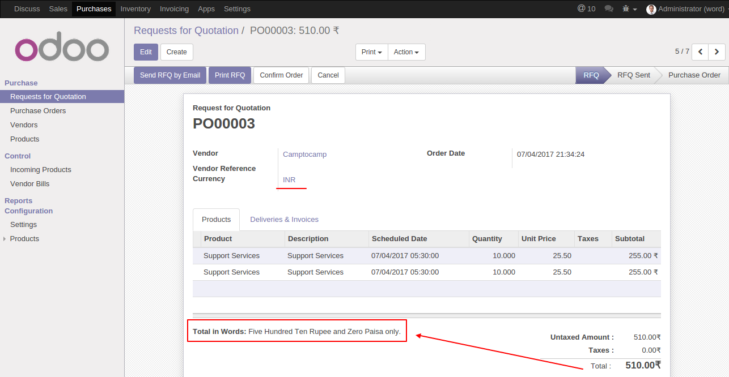Open the debug bug icon menu
Viewport: 729px width, 377px height.
(x=630, y=9)
